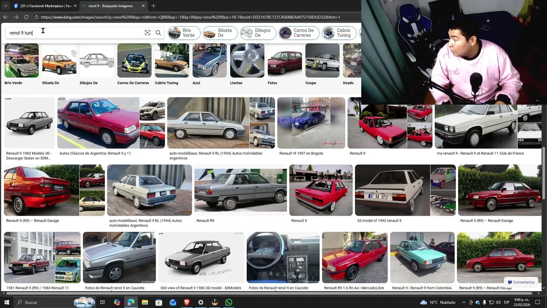The width and height of the screenshot is (547, 308).
Task: Open the steering wheel interior Fotos de Renault image
Action: coord(283,258)
